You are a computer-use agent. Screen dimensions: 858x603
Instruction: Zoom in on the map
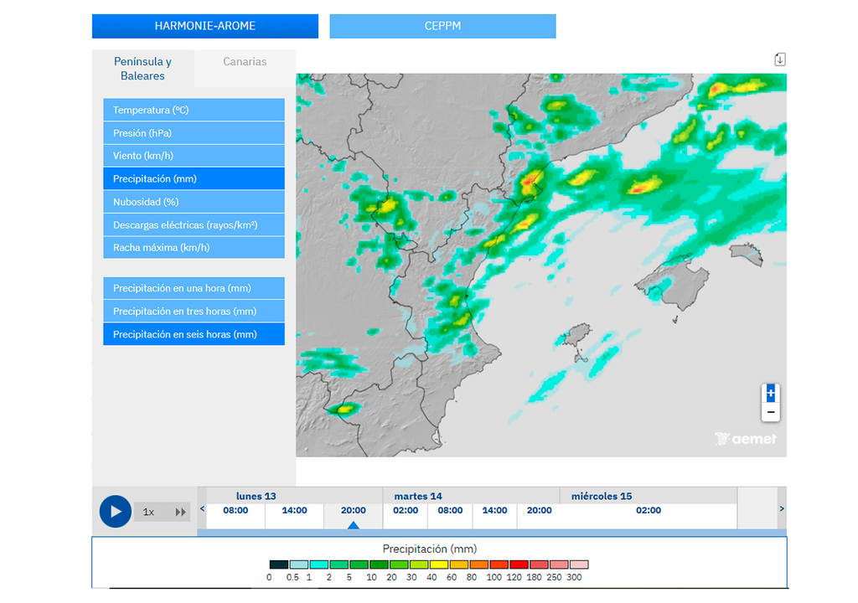point(771,394)
